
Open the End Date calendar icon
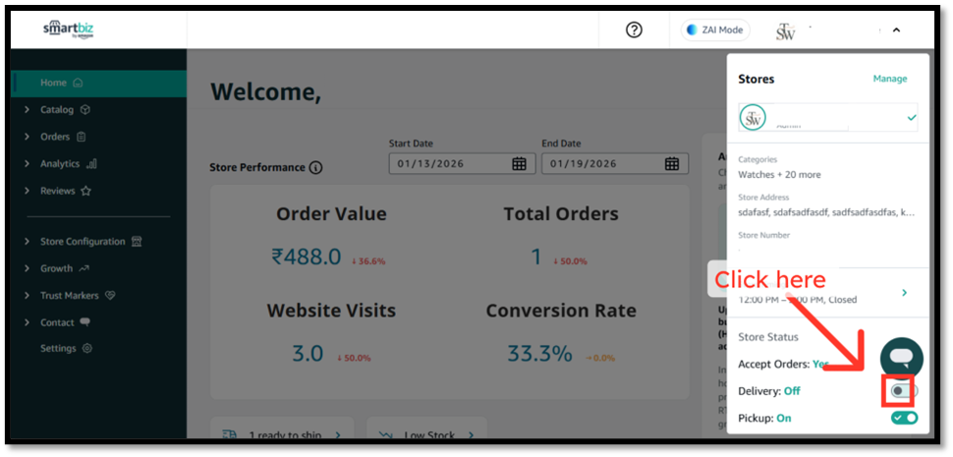[x=671, y=163]
